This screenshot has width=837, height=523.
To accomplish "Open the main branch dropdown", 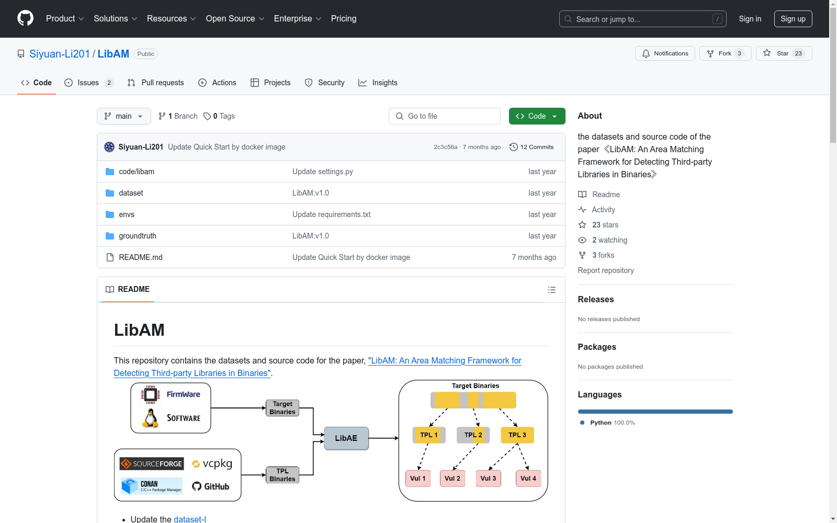I will (123, 116).
